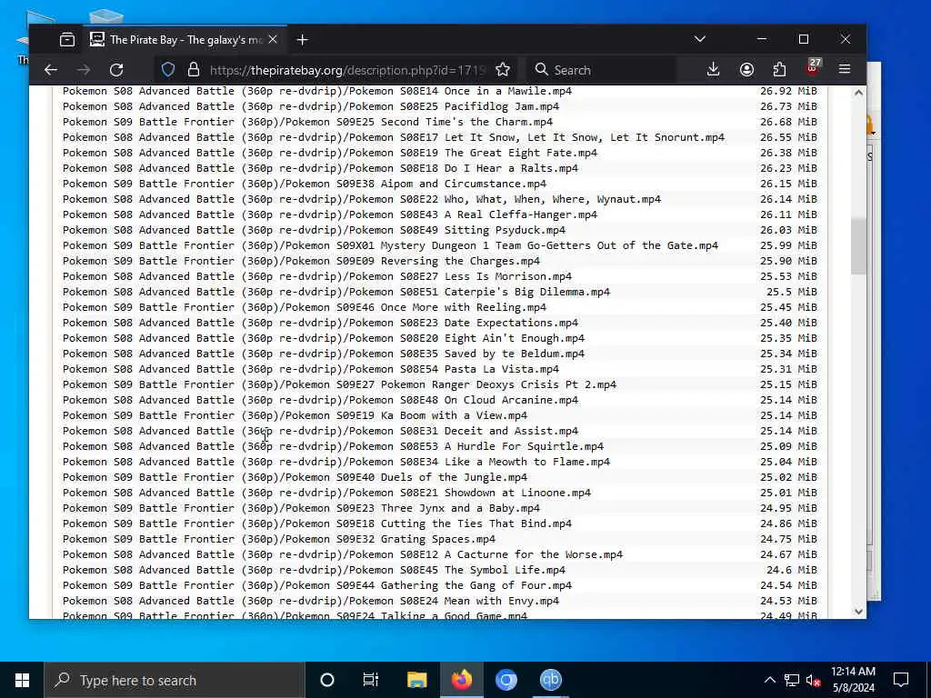Click the taskbar search box
This screenshot has width=931, height=698.
point(174,680)
